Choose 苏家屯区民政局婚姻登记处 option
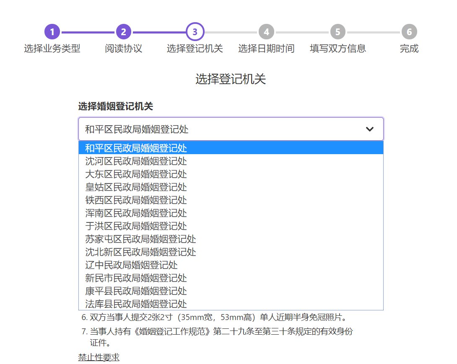Screen dimensions: 457x364 [140, 239]
